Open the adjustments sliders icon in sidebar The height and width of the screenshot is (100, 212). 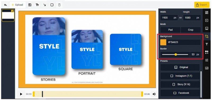coord(207,60)
